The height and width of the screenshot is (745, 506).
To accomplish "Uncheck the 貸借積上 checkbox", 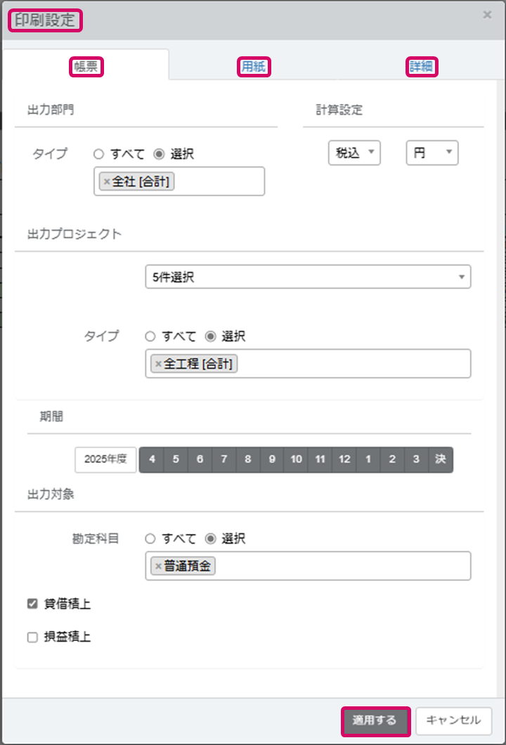I will pos(32,604).
